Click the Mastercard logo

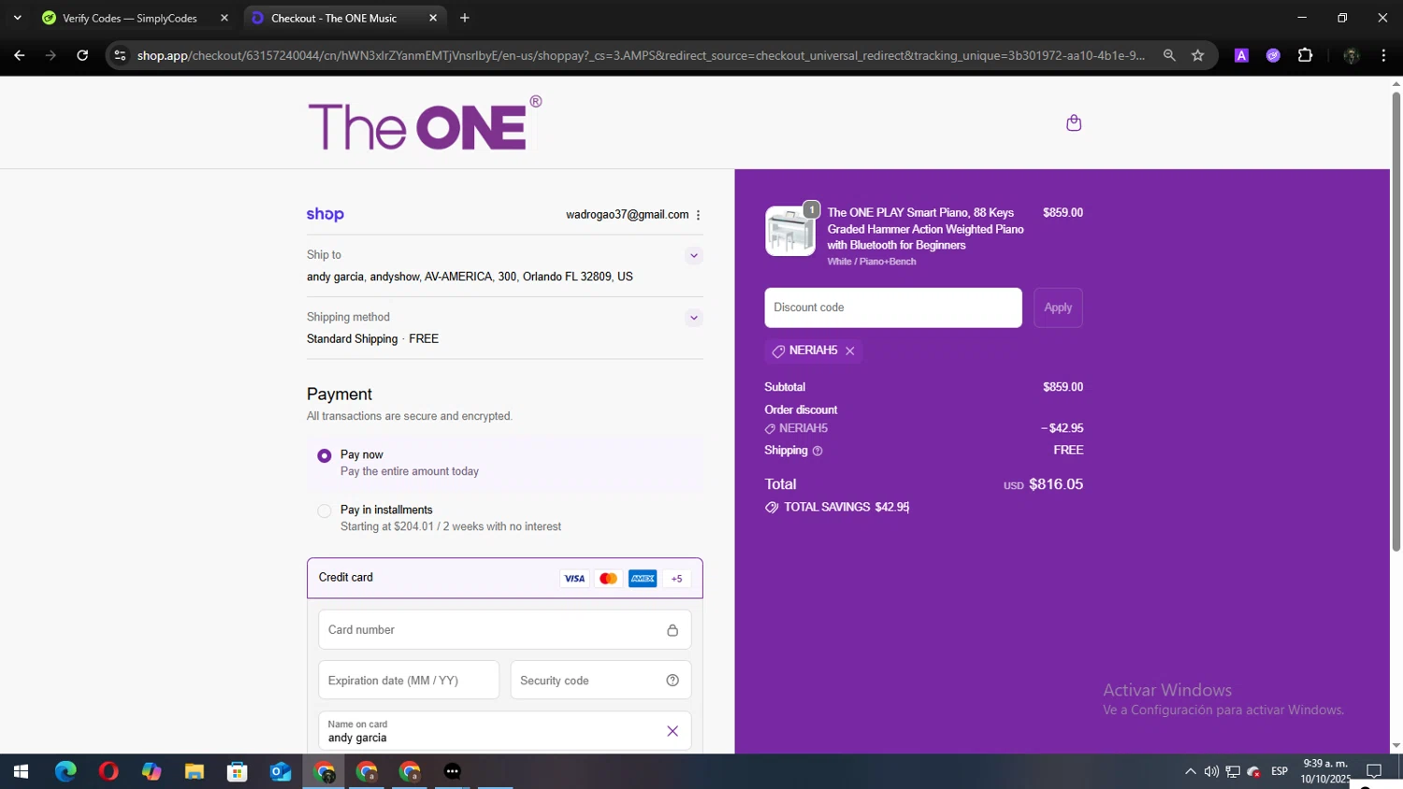(x=609, y=579)
